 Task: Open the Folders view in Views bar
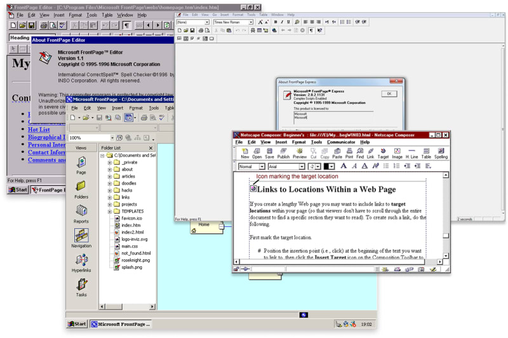81,188
